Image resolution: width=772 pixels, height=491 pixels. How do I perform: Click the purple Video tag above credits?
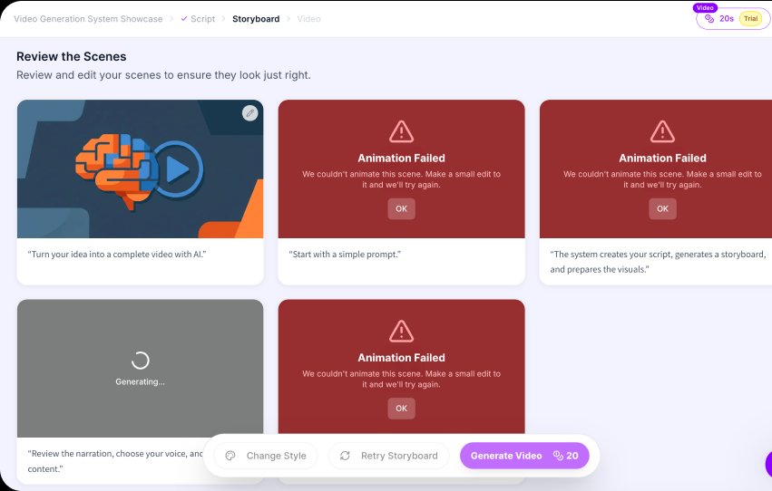click(705, 7)
